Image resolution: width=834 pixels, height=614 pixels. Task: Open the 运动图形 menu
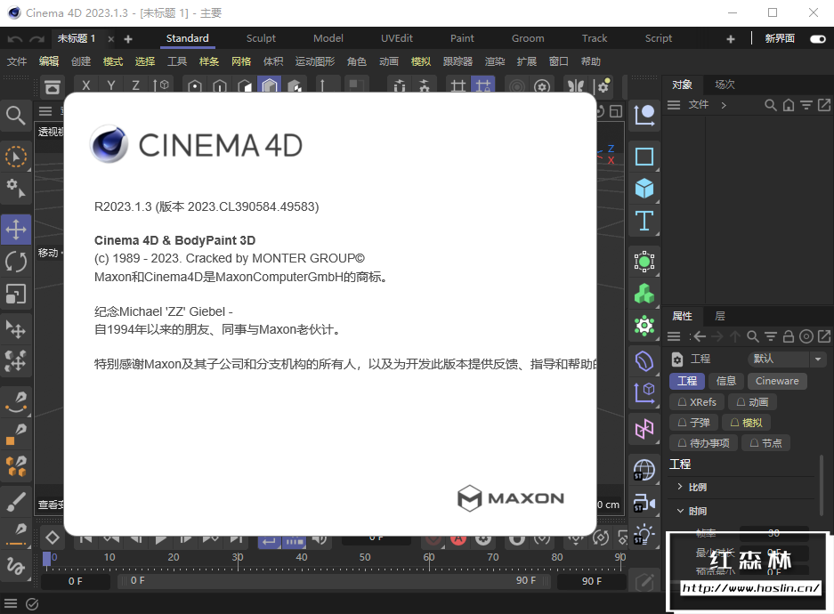(315, 61)
